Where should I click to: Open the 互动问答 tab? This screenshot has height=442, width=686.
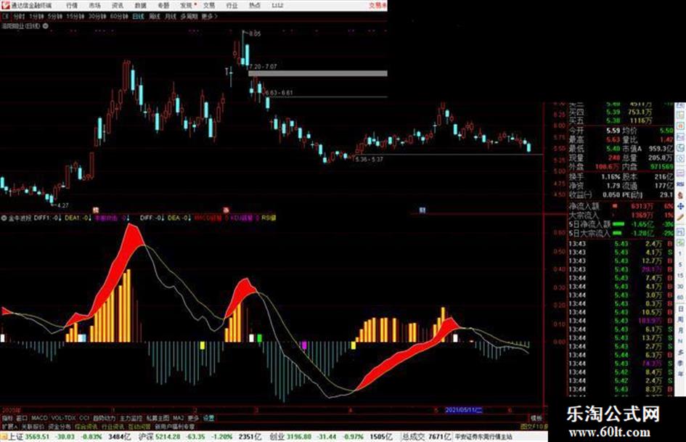pos(139,426)
